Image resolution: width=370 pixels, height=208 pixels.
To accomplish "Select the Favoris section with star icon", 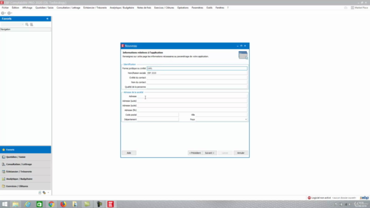I will tap(25, 150).
